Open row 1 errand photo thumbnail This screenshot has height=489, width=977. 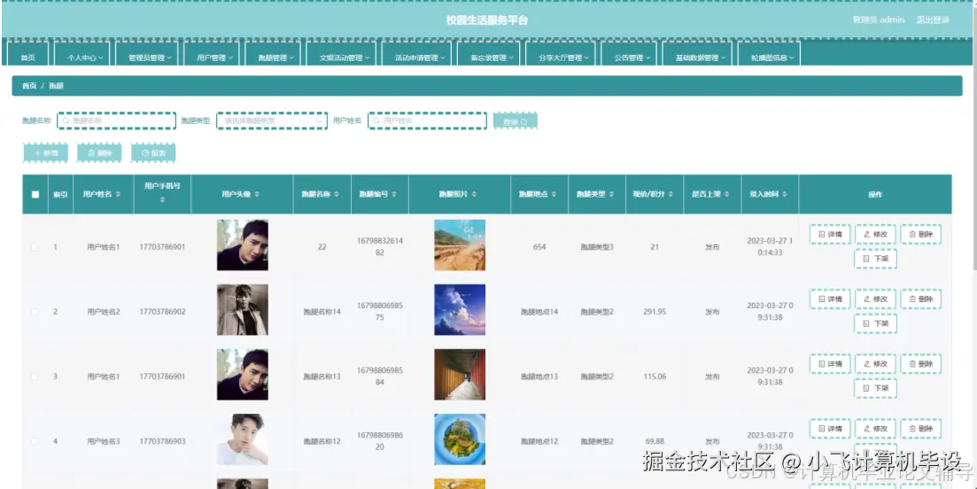[x=460, y=244]
